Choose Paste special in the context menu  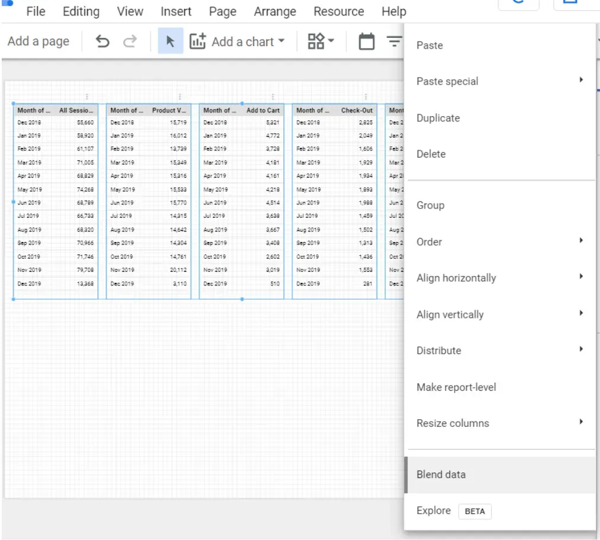500,81
